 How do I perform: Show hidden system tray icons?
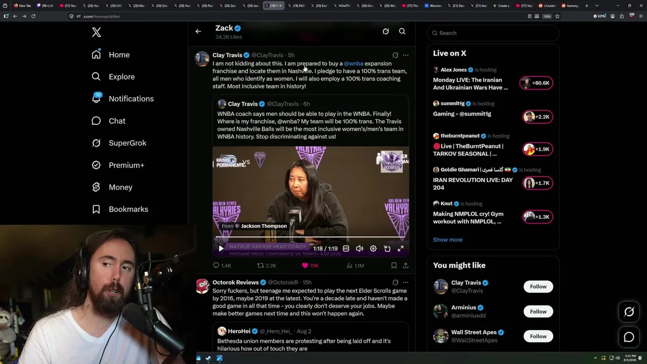click(x=596, y=358)
